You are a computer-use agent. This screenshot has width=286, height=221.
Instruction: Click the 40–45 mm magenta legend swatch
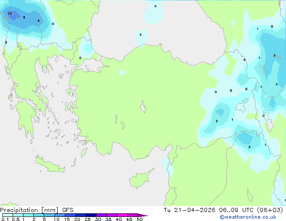point(122,215)
